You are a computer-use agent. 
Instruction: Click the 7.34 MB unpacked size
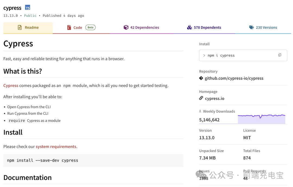click(x=208, y=158)
